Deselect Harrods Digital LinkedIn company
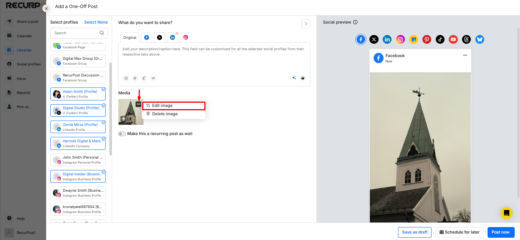The image size is (520, 240). coord(78,143)
